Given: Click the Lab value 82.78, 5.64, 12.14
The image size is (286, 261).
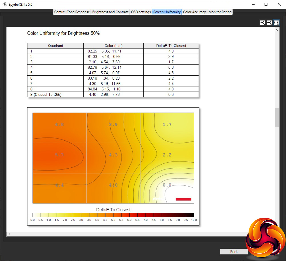Looking at the screenshot, I should (104, 67).
